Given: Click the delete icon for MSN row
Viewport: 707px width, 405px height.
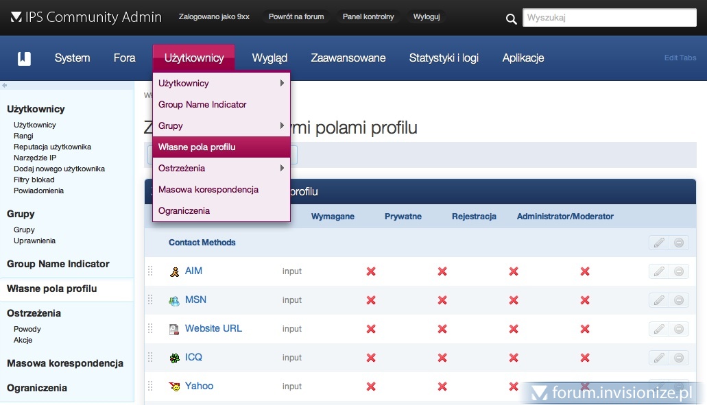Looking at the screenshot, I should (x=679, y=300).
